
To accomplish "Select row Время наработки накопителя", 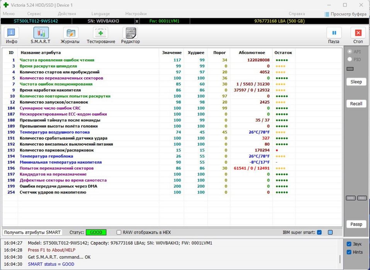I will click(172, 90).
